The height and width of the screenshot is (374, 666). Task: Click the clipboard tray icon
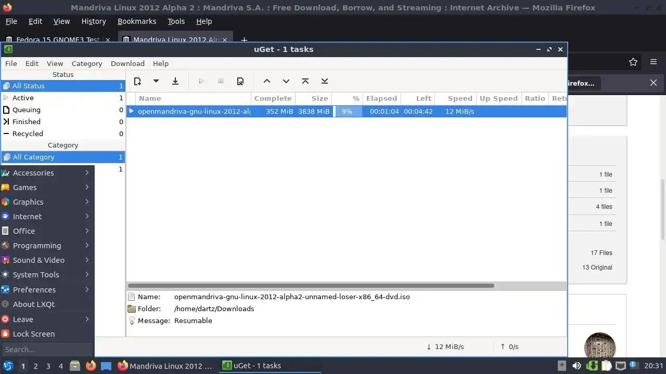click(606, 366)
